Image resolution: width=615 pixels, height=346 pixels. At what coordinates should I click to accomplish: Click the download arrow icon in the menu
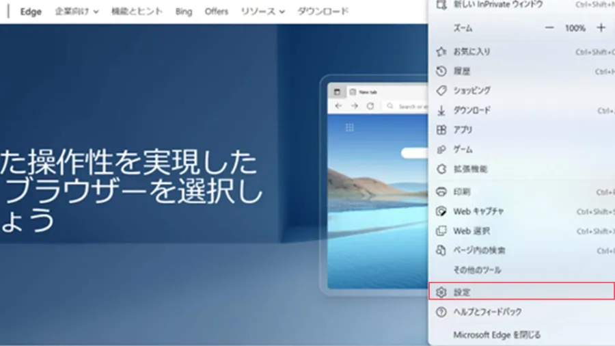point(441,111)
